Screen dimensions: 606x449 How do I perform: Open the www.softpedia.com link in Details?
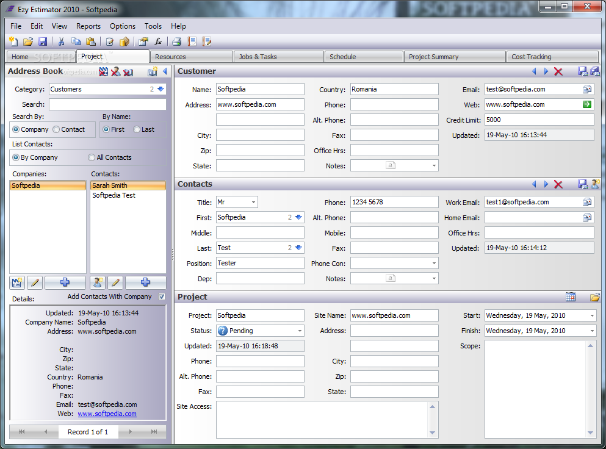(107, 414)
